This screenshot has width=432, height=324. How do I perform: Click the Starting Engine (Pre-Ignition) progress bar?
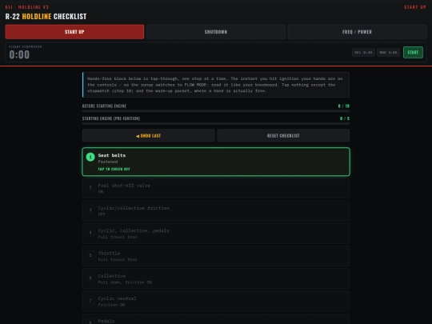[x=216, y=123]
